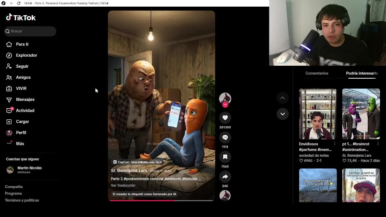Go to next video with down chevron
This screenshot has width=386, height=217.
283,114
